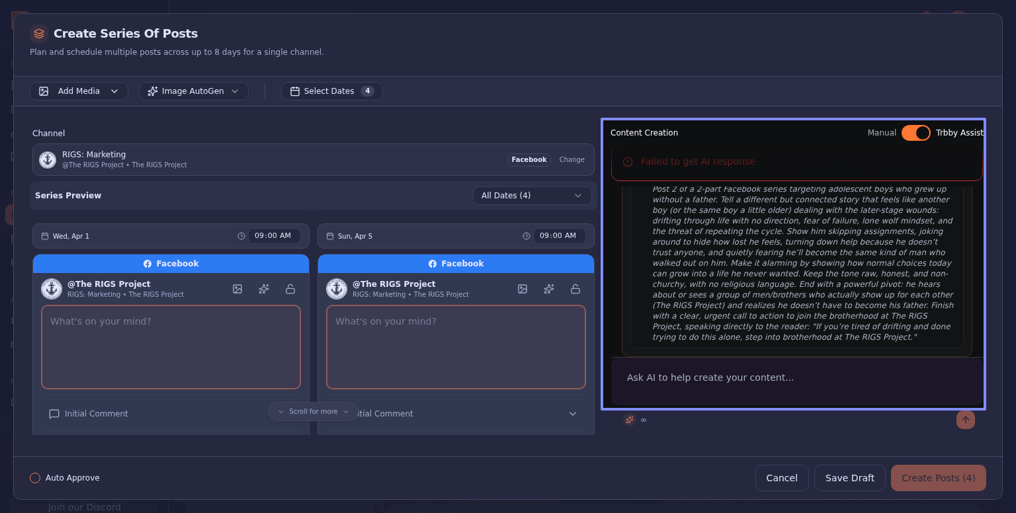Image resolution: width=1016 pixels, height=513 pixels.
Task: Click the sparkle credits icon below chat
Action: click(x=630, y=420)
